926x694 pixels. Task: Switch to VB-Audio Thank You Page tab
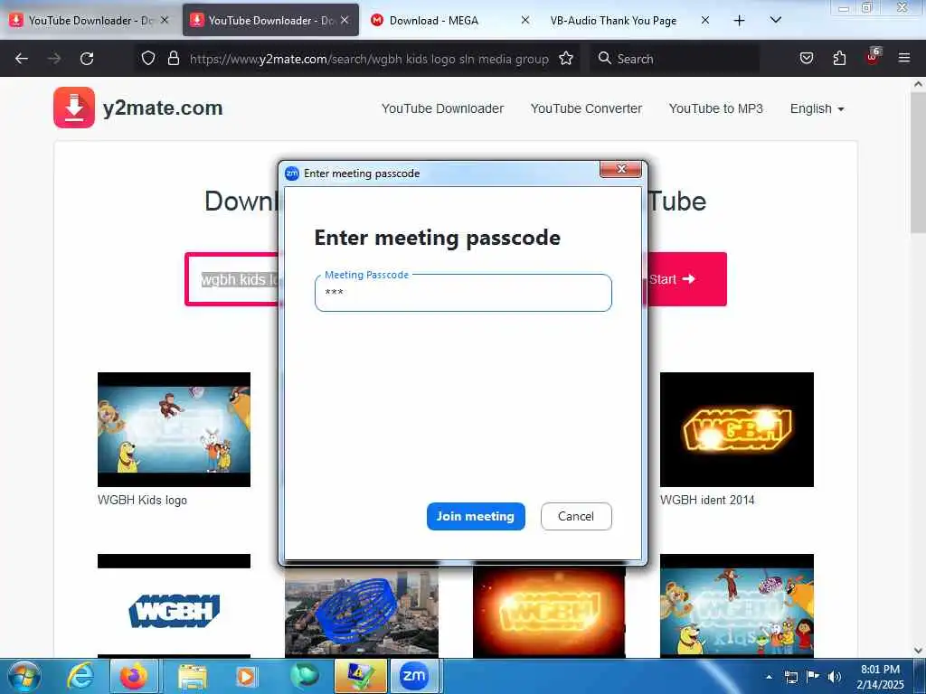pyautogui.click(x=614, y=21)
